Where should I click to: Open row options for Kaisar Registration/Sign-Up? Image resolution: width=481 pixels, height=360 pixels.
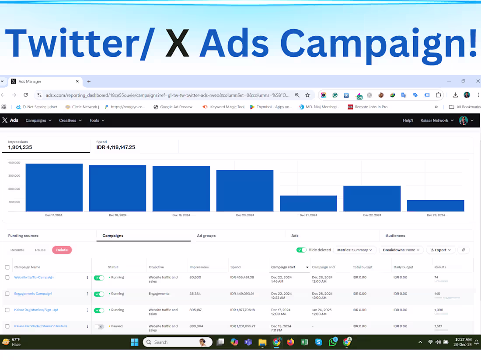tap(87, 310)
